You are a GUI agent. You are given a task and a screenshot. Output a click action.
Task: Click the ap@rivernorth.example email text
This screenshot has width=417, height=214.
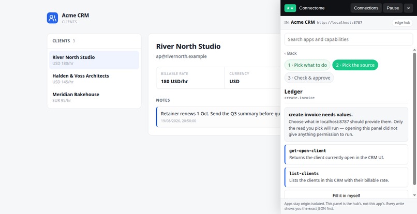click(x=181, y=56)
